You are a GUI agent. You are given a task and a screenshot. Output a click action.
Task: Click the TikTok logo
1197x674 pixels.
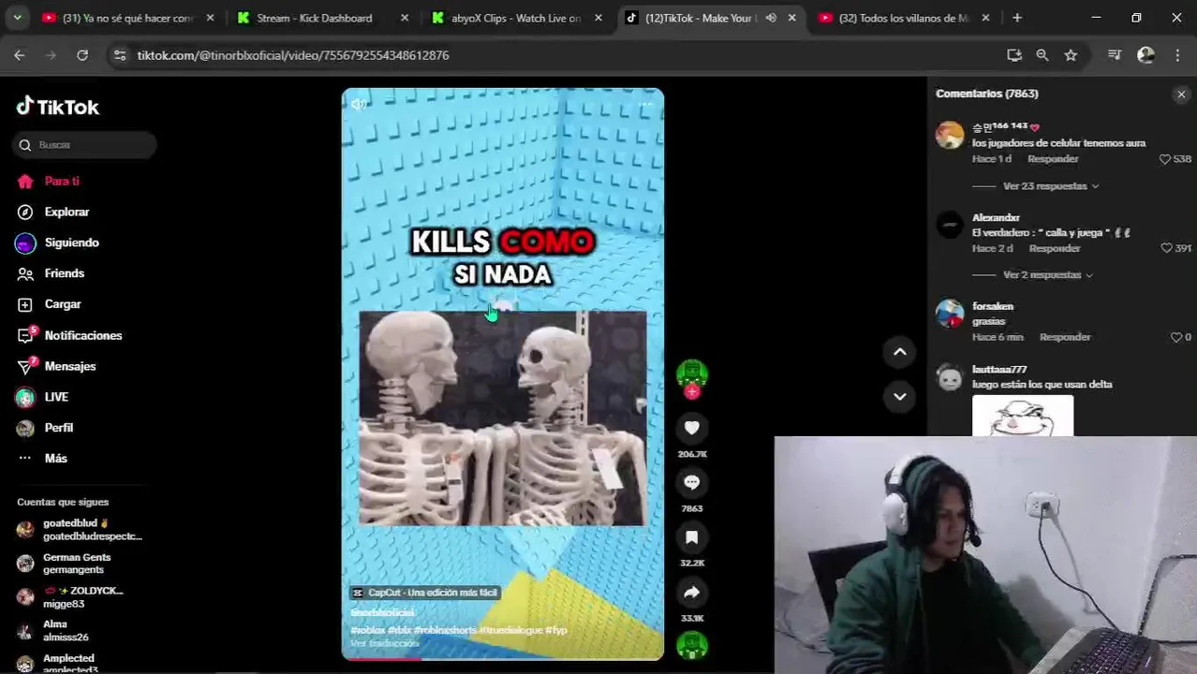57,107
